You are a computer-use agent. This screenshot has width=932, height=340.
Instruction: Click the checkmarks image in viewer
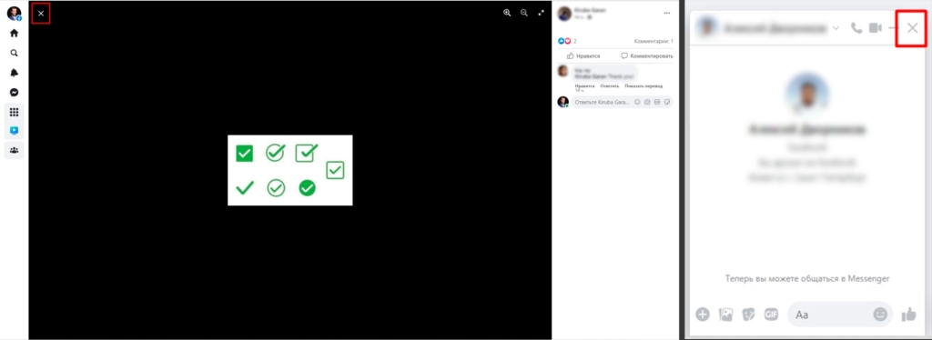[290, 170]
